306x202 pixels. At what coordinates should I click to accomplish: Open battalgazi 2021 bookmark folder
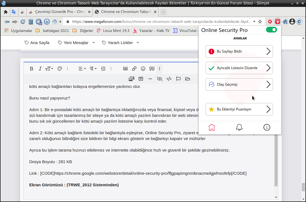[x=52, y=31]
